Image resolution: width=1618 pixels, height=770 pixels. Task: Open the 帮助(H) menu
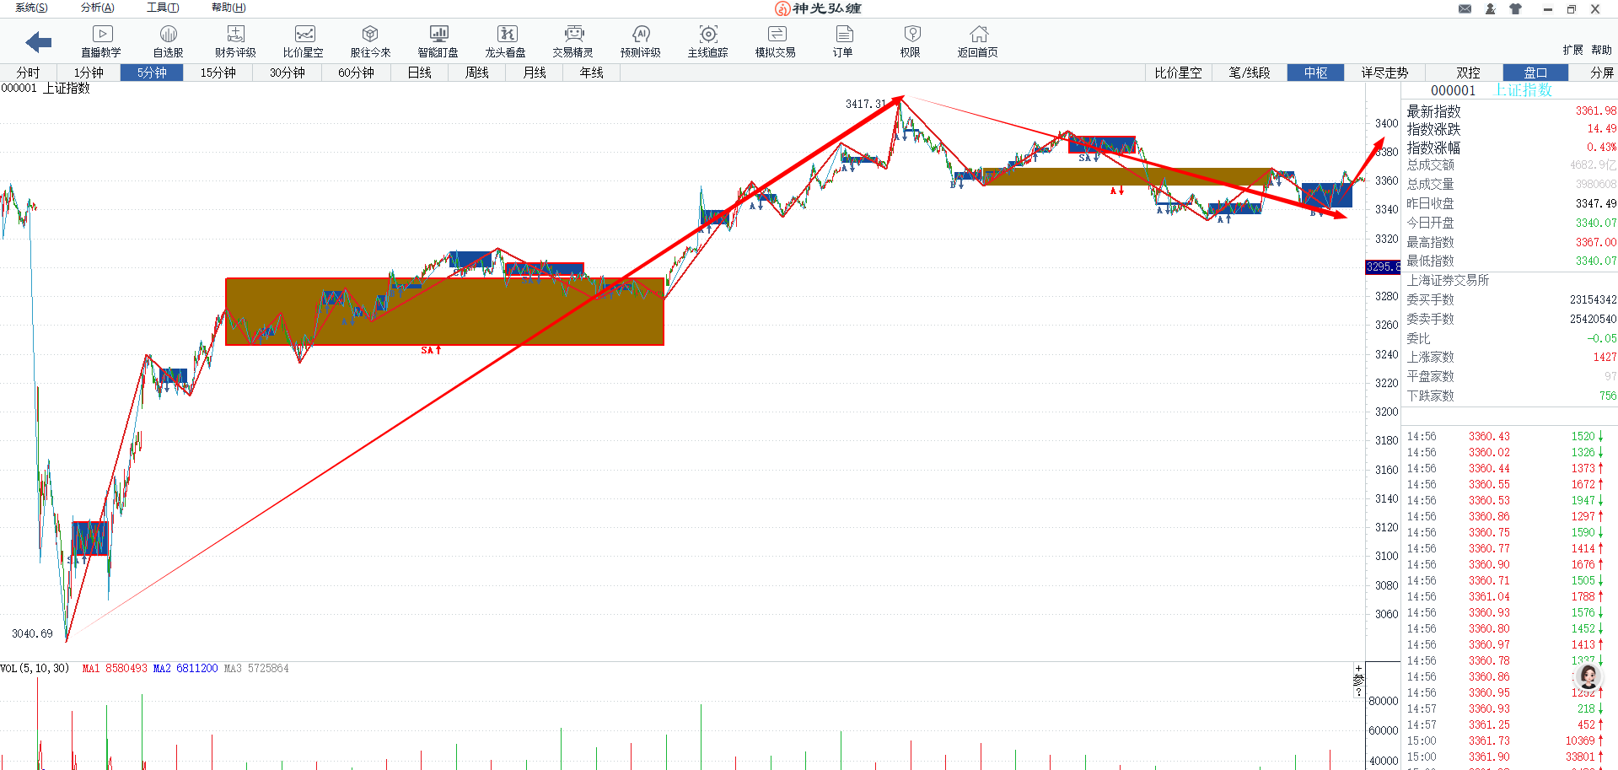(x=228, y=8)
